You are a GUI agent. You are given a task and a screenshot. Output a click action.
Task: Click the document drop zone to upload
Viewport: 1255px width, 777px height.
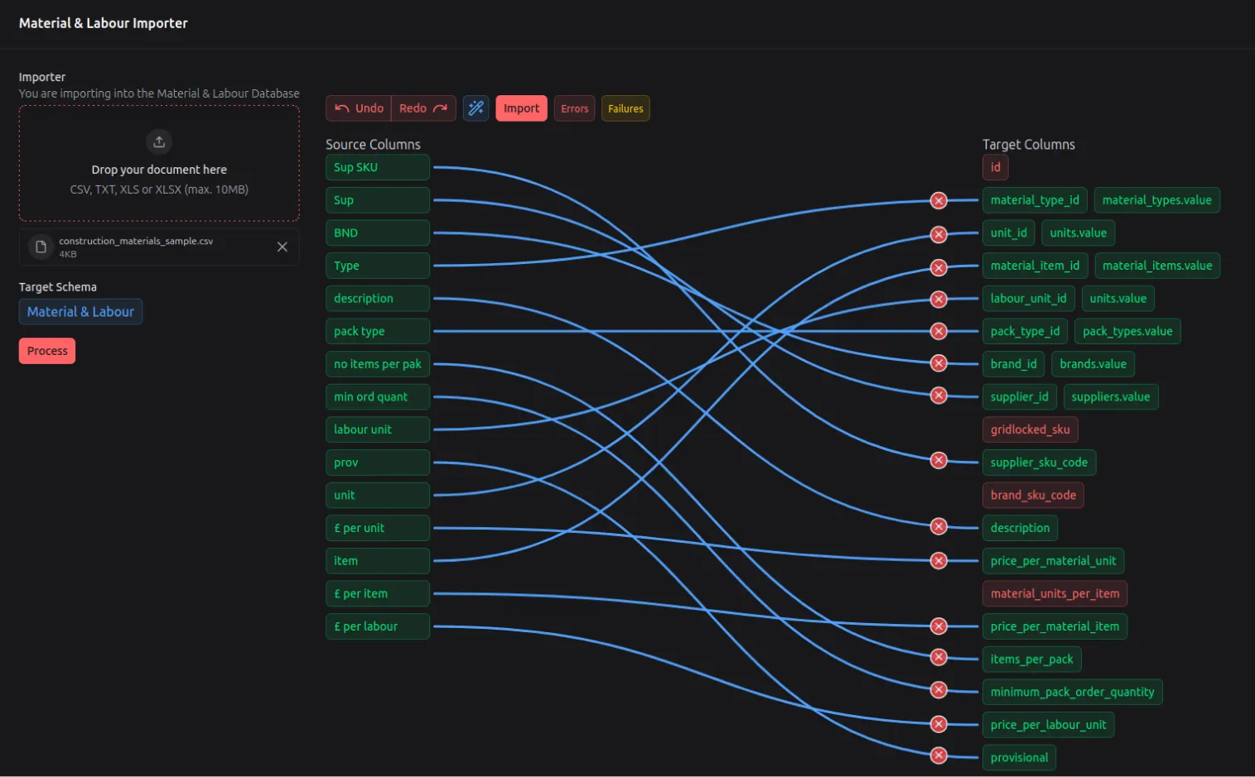coord(159,163)
